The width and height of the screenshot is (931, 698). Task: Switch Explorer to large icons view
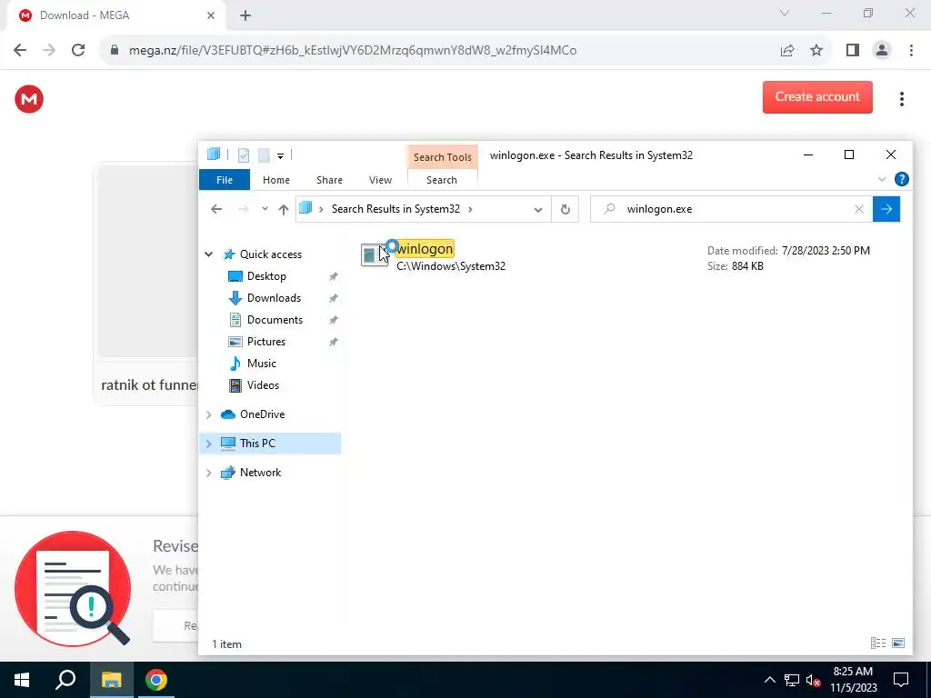[898, 643]
